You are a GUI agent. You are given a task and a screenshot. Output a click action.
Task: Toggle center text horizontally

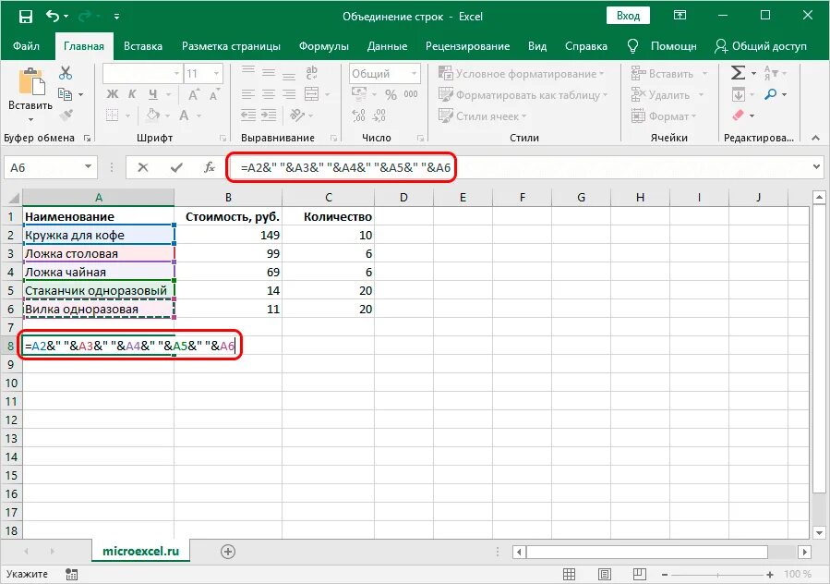click(x=269, y=94)
